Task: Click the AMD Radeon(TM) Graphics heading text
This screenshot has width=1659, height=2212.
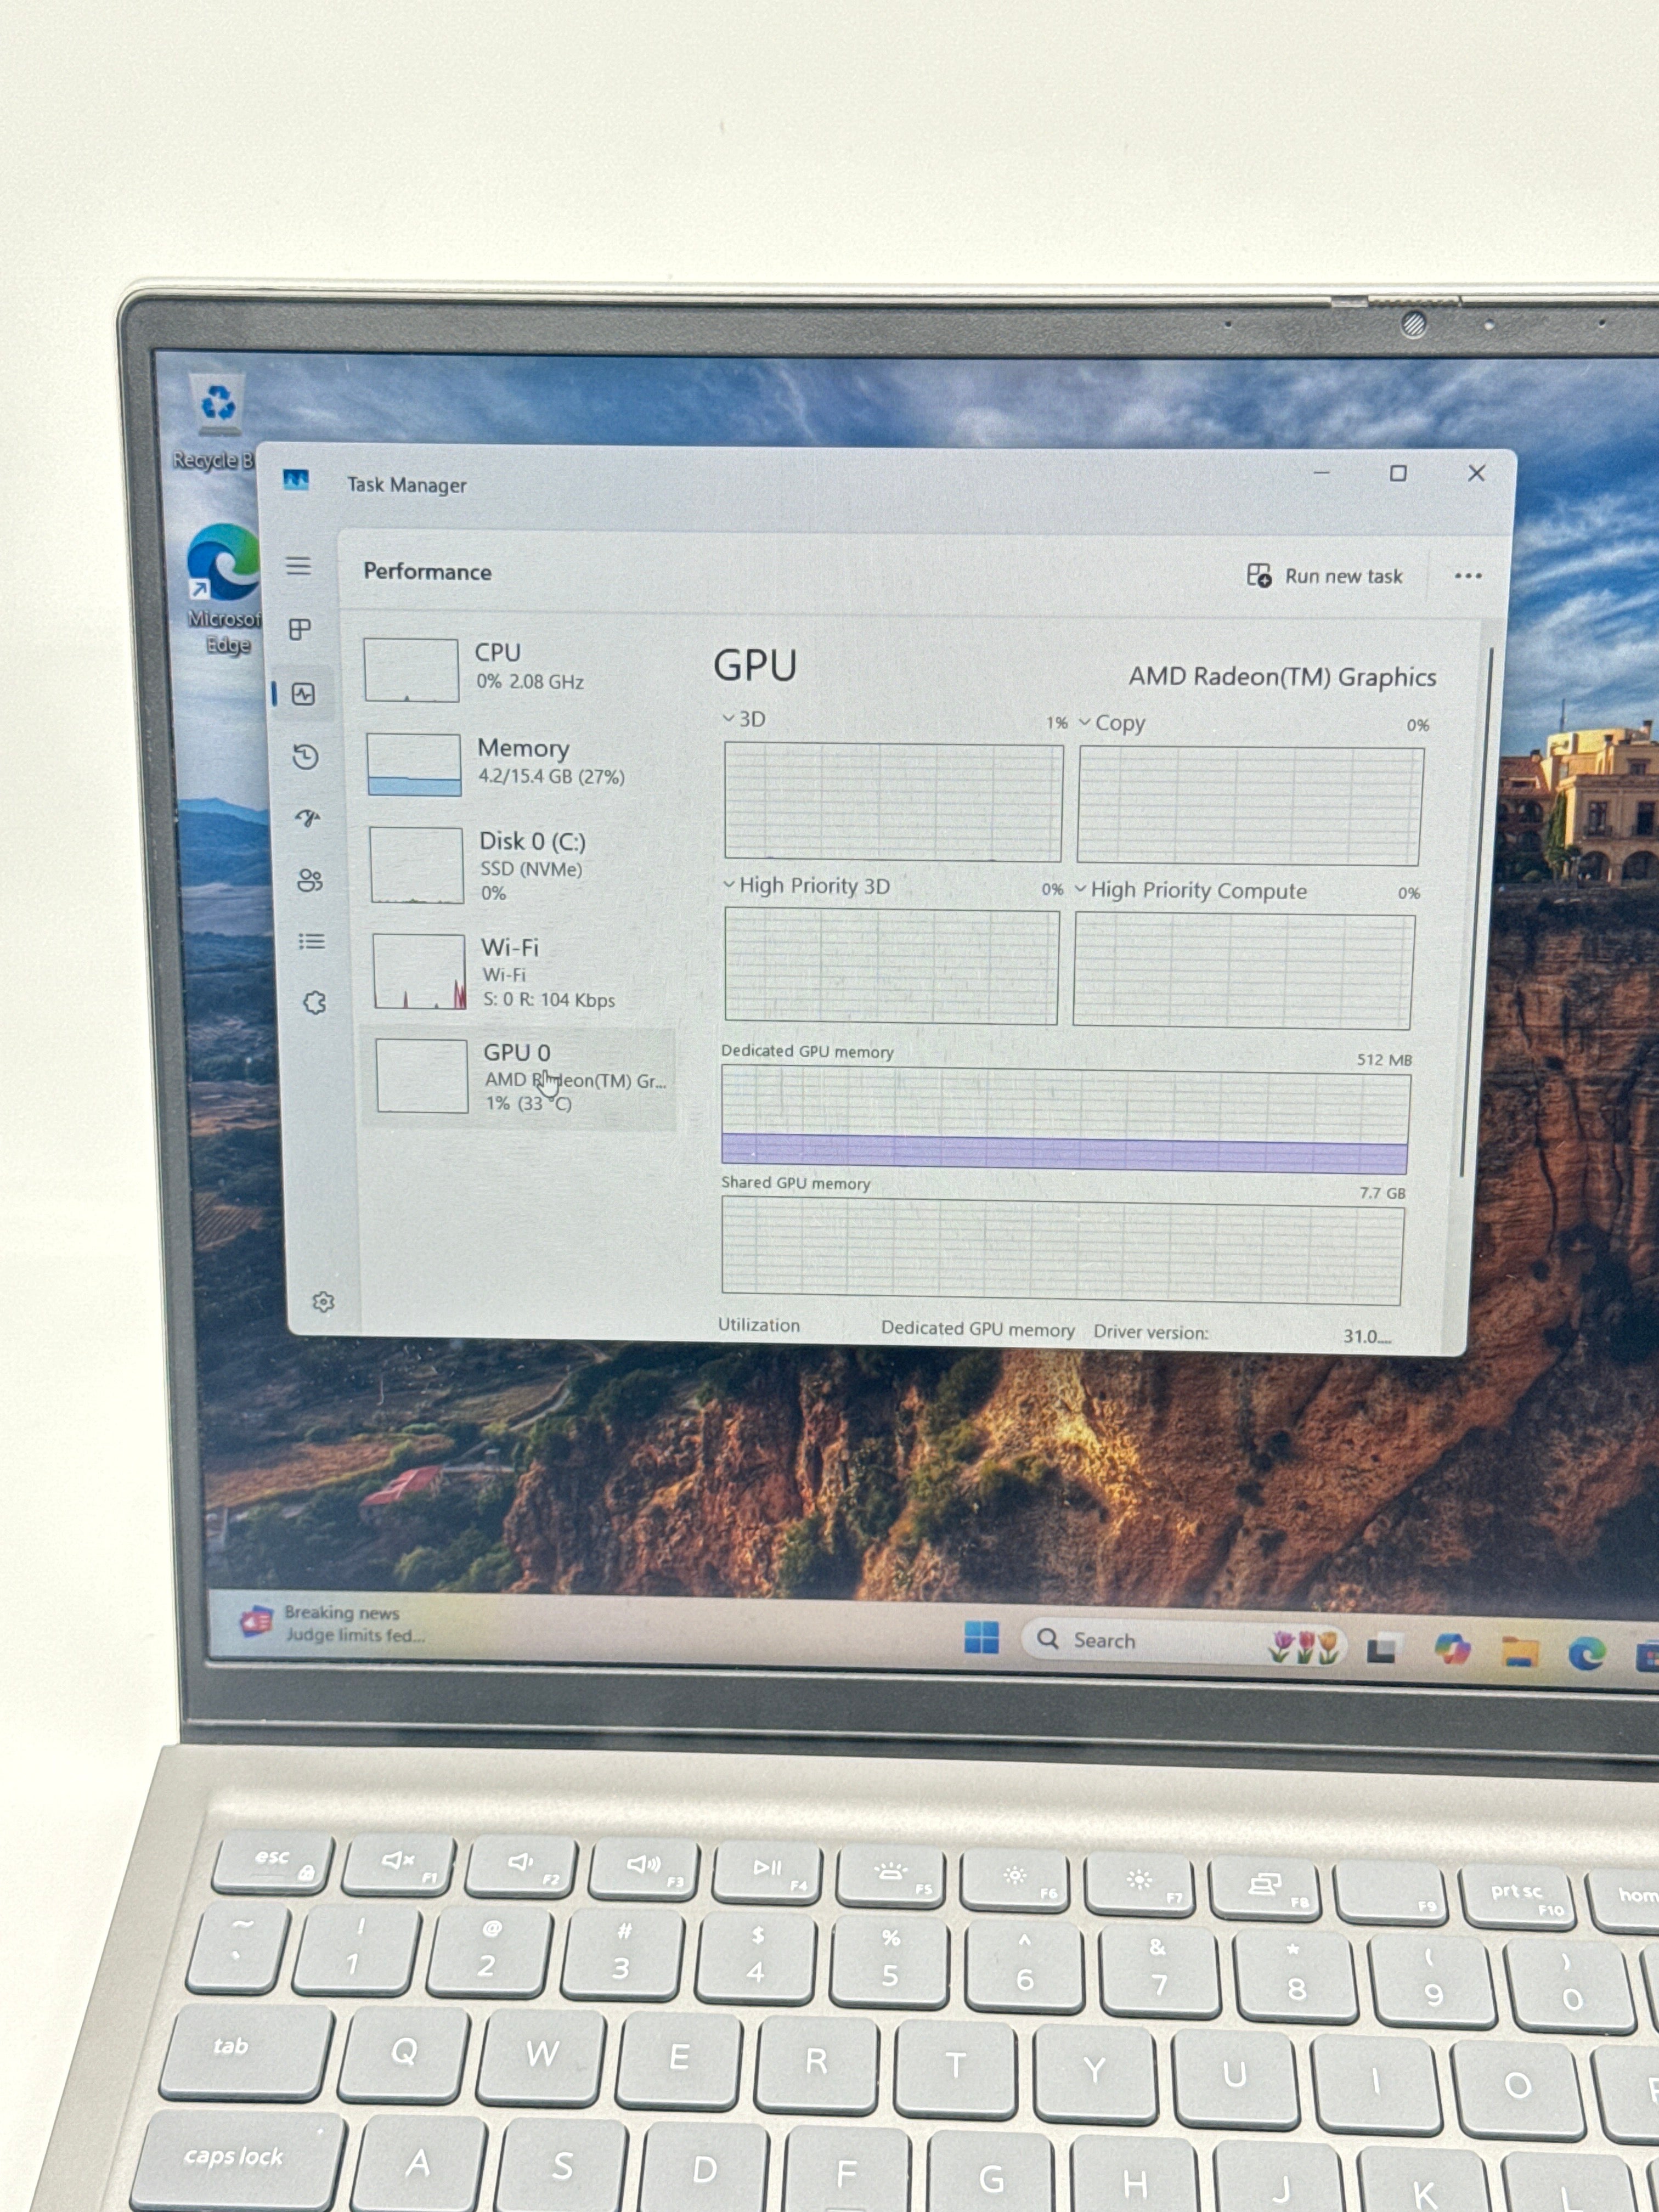Action: pyautogui.click(x=1282, y=677)
